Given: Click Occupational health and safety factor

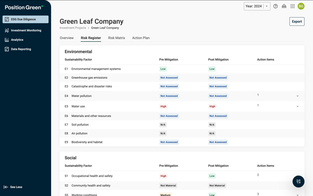Looking at the screenshot, I should pos(92,176).
